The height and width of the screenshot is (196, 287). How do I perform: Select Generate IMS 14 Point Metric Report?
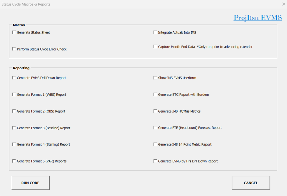(x=155, y=144)
